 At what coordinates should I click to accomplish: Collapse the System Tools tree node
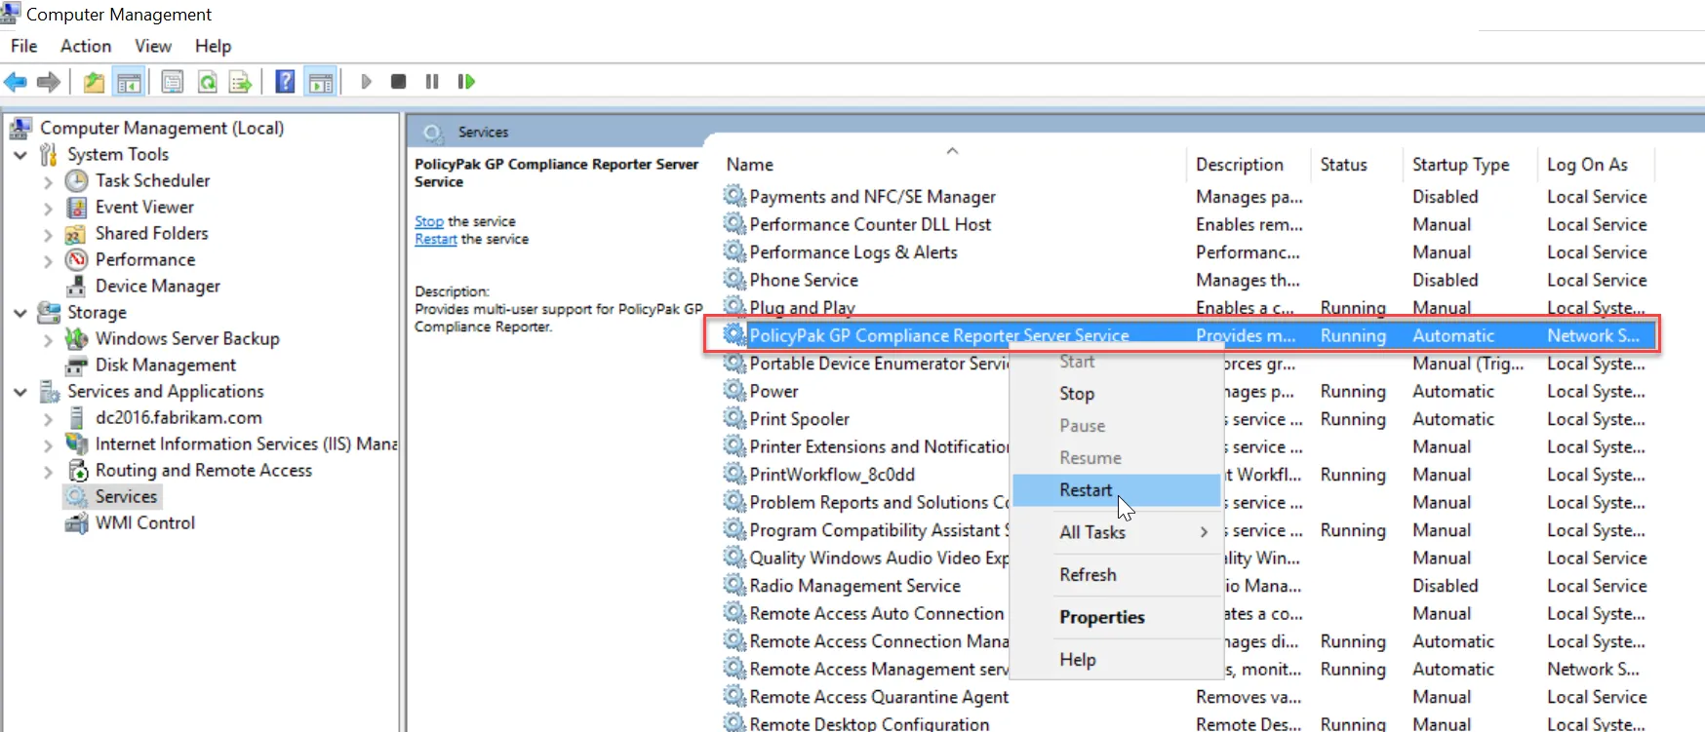coord(20,155)
